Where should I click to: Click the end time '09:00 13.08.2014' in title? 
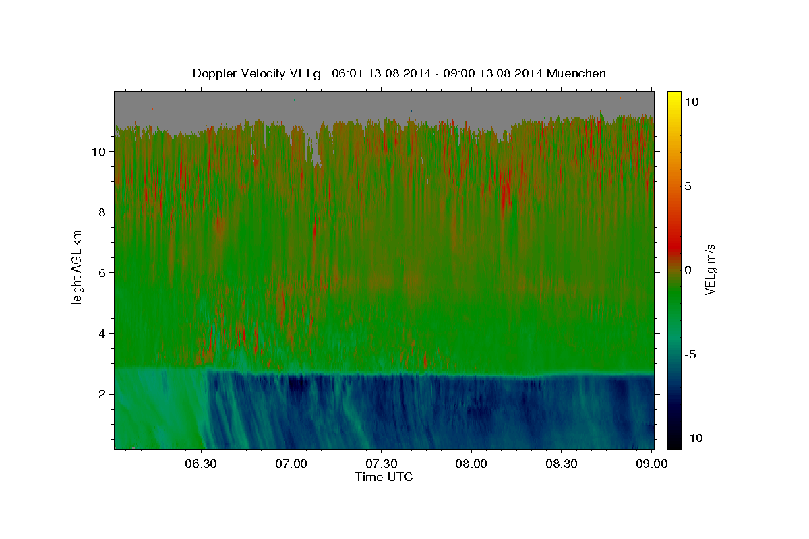tap(493, 73)
